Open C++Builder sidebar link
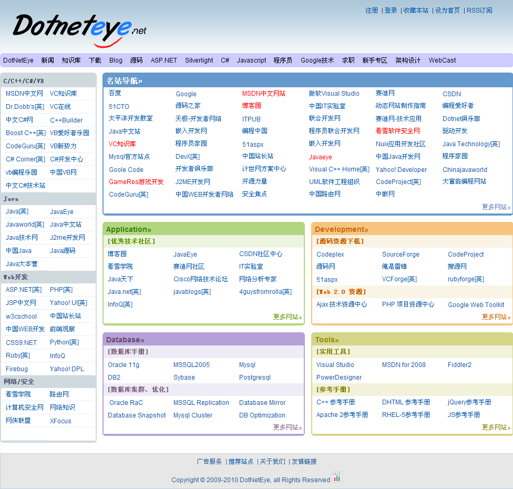The height and width of the screenshot is (489, 513). (66, 120)
